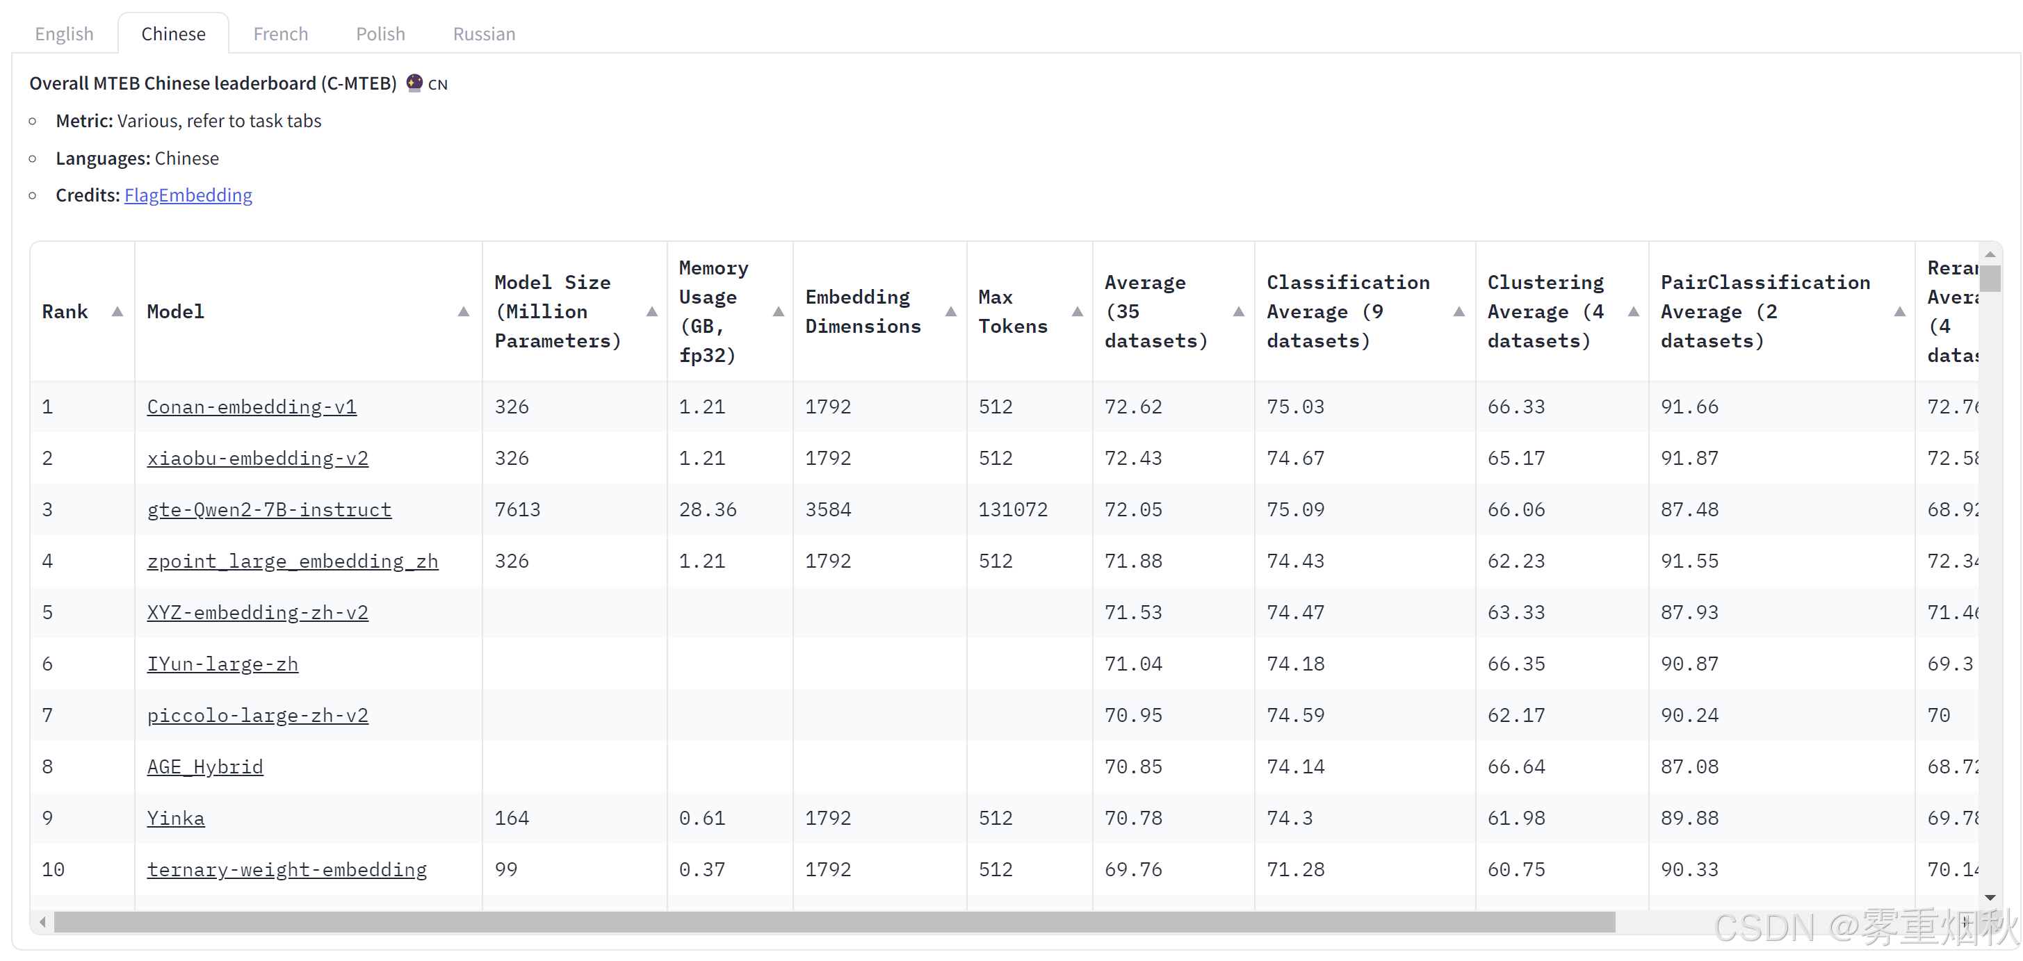
Task: Sort by Classification Average arrow
Action: point(1459,312)
